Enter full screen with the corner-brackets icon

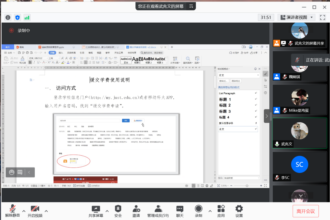point(322,17)
